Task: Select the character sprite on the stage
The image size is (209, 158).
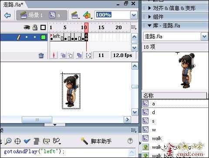Action: pyautogui.click(x=71, y=91)
